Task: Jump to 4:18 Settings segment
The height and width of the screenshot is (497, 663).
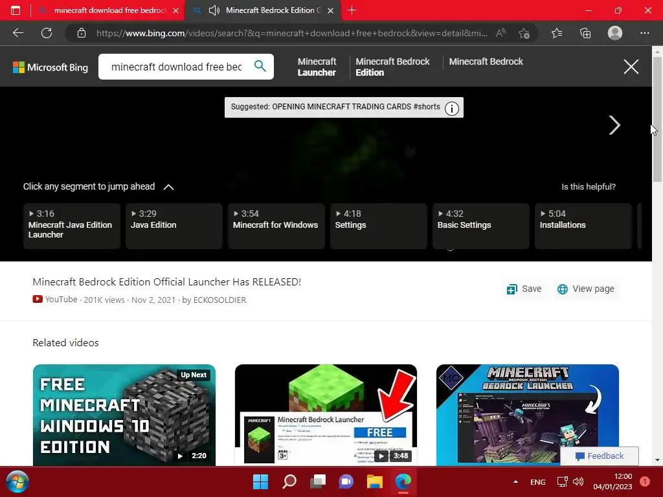Action: click(379, 226)
